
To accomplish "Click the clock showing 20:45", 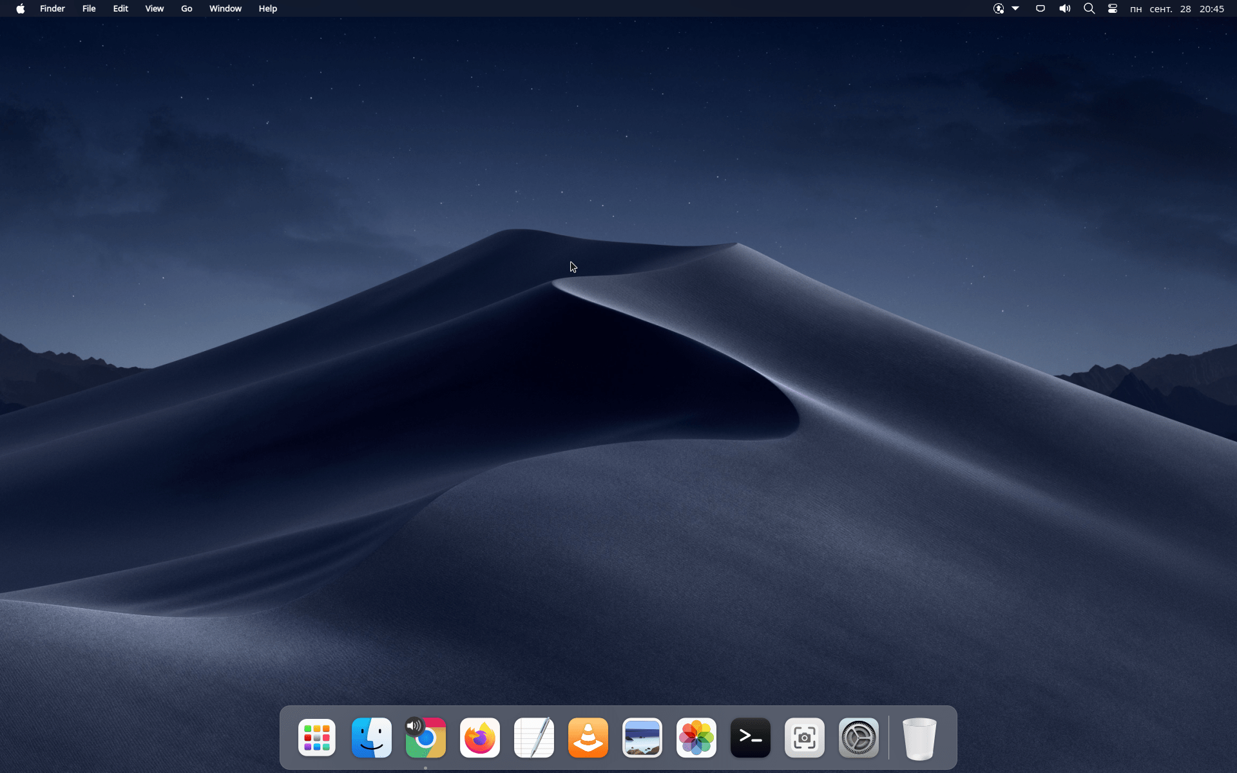I will [x=1211, y=8].
